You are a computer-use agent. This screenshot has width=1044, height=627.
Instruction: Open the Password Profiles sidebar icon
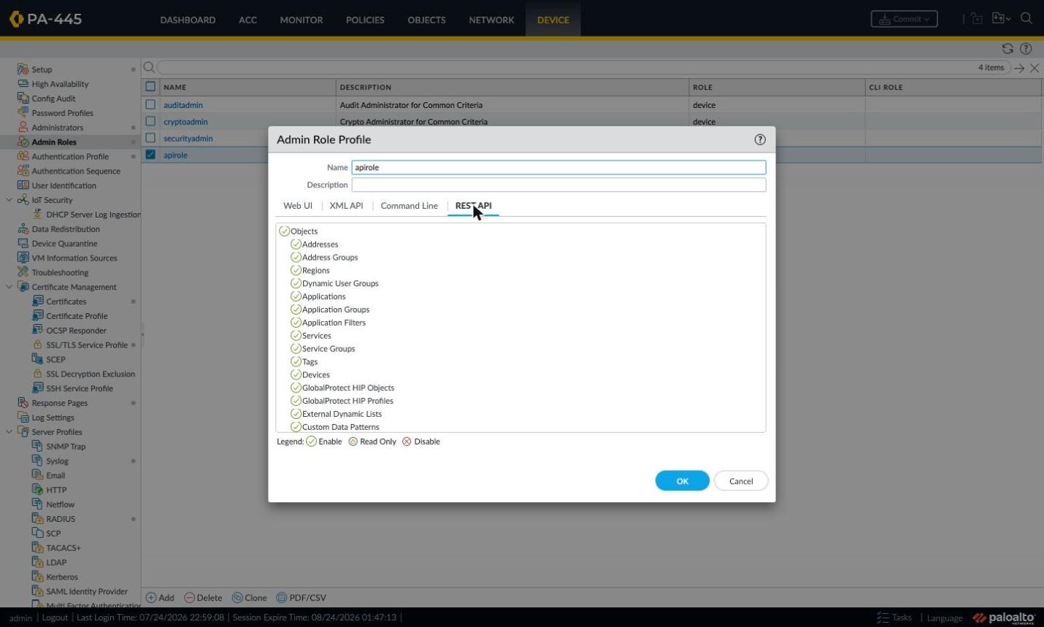(x=23, y=113)
